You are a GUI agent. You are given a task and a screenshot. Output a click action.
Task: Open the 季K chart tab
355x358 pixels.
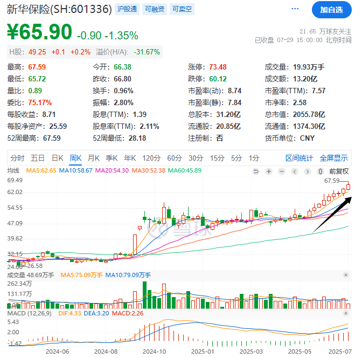[112, 158]
